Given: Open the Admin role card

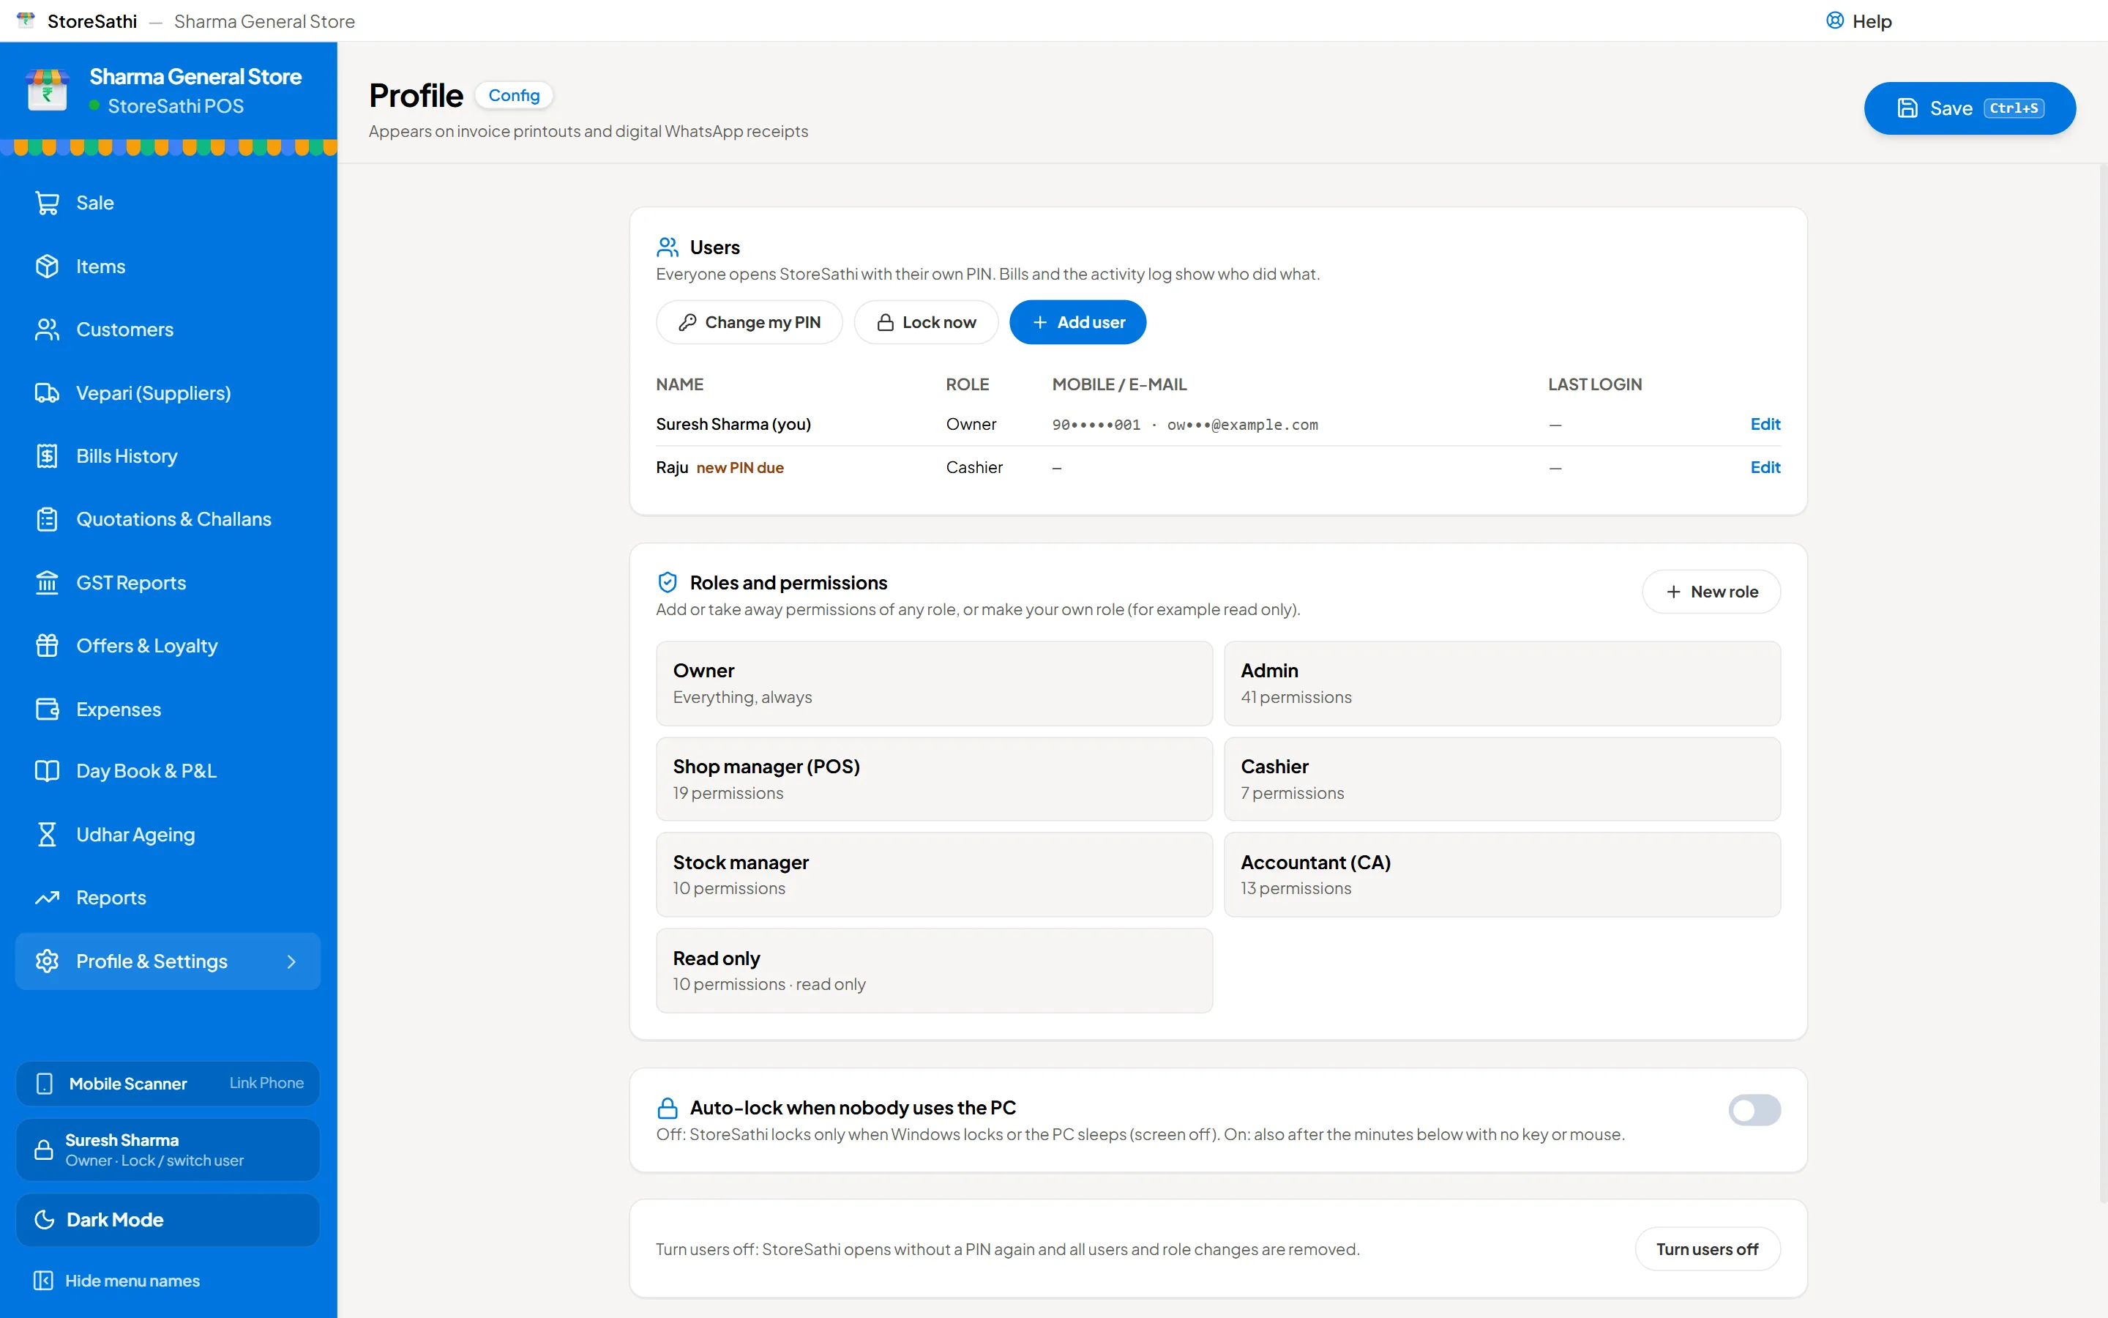Looking at the screenshot, I should click(x=1502, y=683).
